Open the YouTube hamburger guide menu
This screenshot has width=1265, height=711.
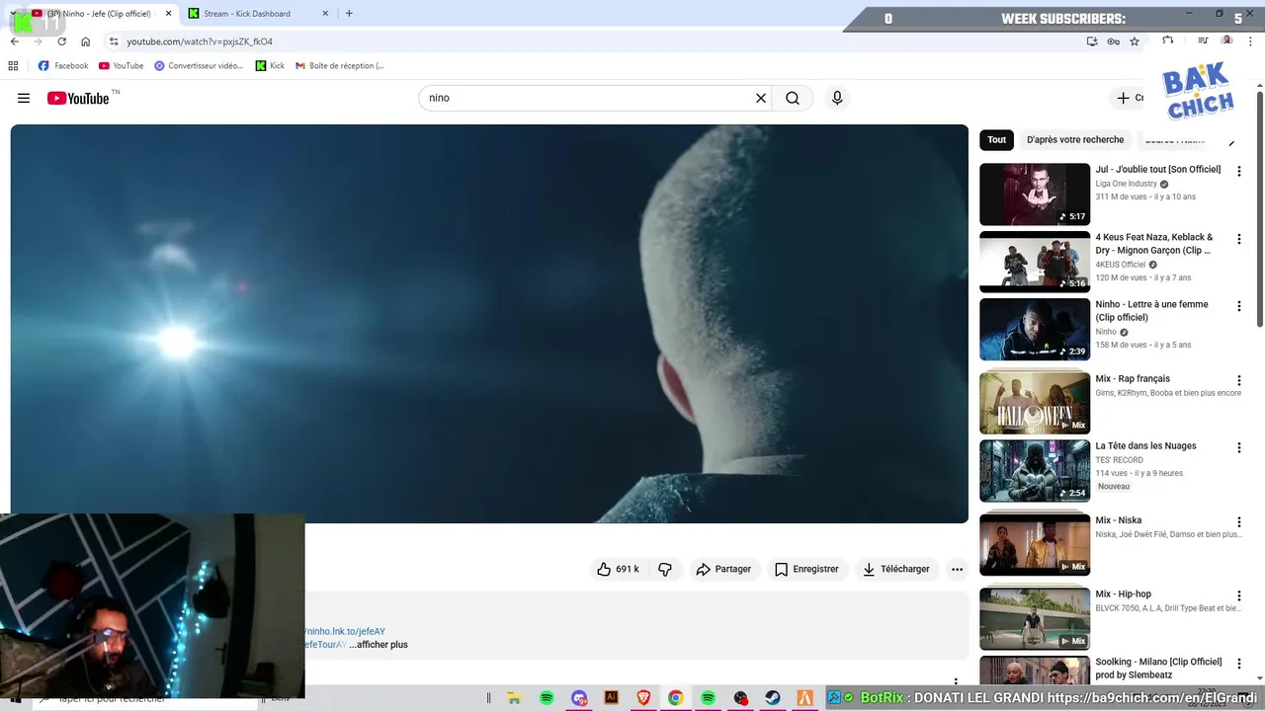(x=24, y=98)
